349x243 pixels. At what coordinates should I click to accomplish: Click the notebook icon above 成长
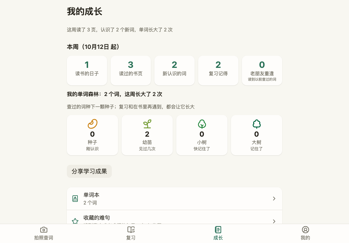point(218,230)
